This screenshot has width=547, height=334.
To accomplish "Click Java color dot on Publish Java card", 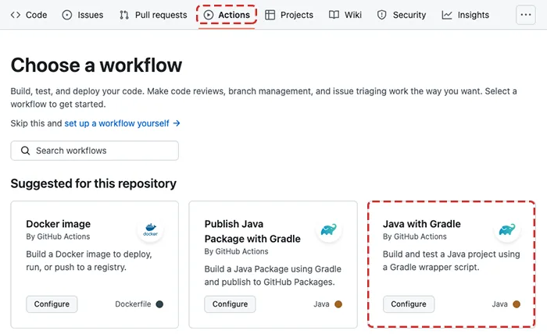I will point(338,304).
